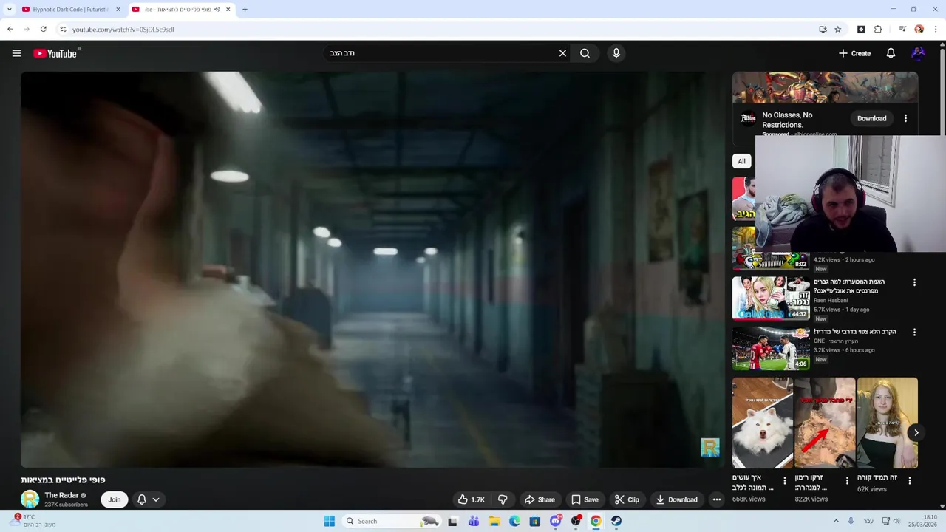
Task: Open the 4:06 ONE football video thumbnail
Action: pos(771,348)
